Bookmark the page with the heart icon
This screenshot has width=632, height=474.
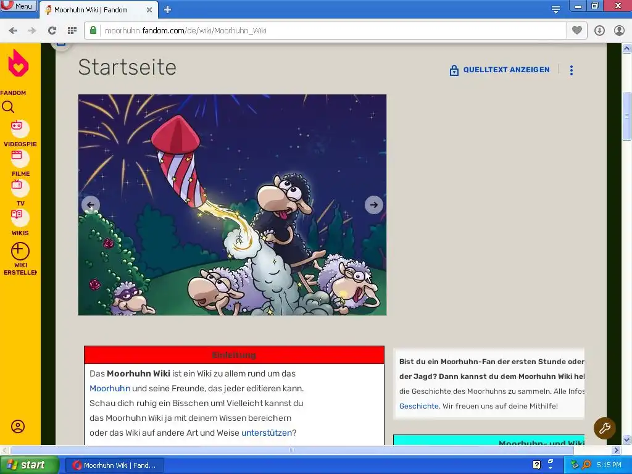click(577, 30)
